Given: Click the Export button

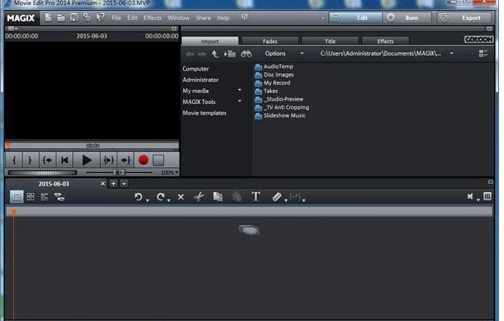Looking at the screenshot, I should pos(464,17).
